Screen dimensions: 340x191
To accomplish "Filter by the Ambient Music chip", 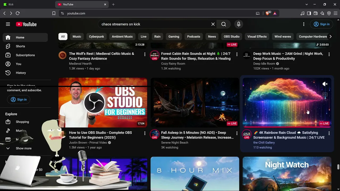I will point(122,37).
